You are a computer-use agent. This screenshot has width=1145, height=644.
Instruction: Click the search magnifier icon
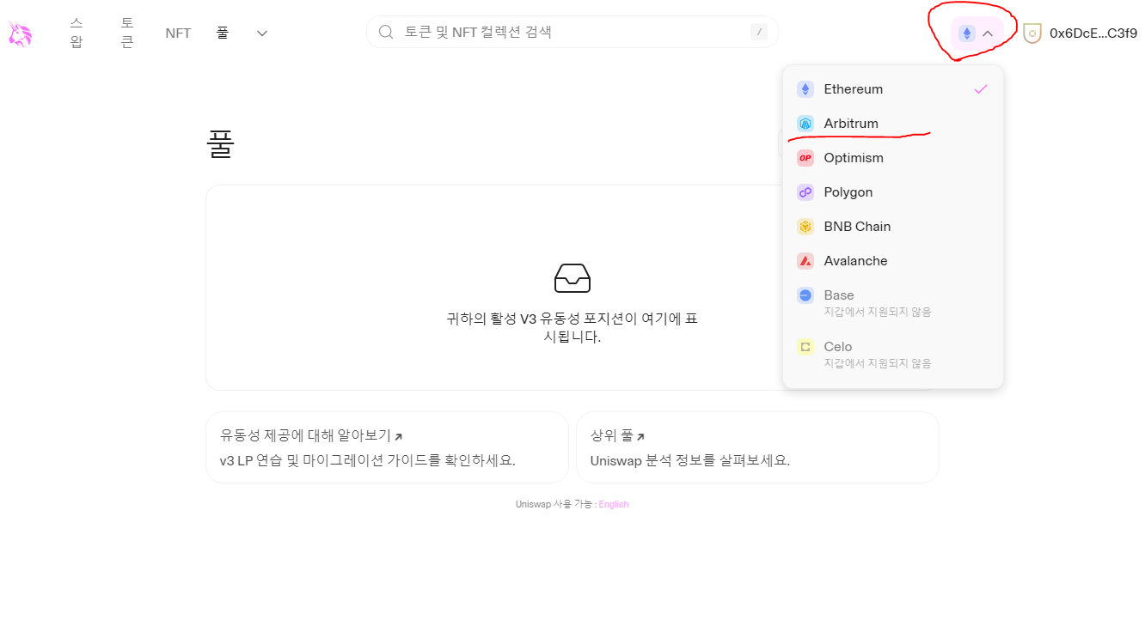point(386,32)
